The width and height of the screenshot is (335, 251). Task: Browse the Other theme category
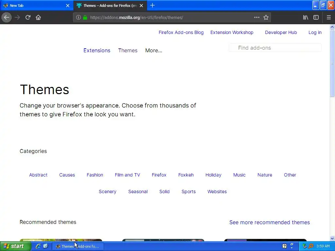(x=290, y=175)
